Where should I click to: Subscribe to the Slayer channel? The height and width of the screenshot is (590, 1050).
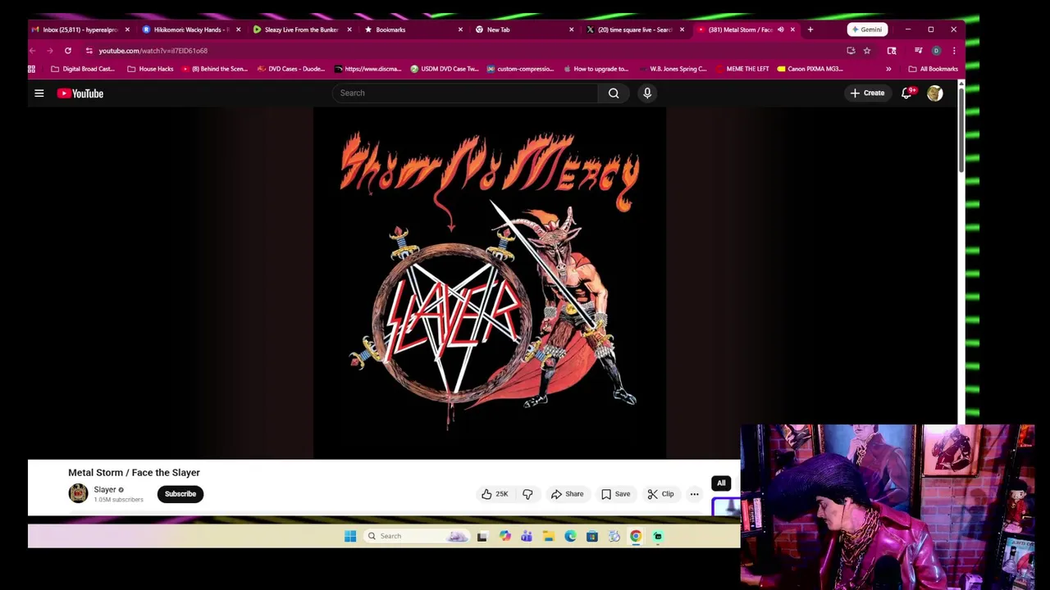[x=180, y=494]
